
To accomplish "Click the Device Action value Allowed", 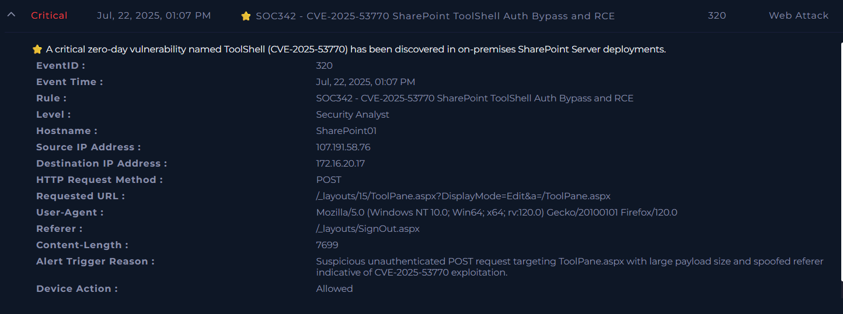I will pyautogui.click(x=335, y=289).
